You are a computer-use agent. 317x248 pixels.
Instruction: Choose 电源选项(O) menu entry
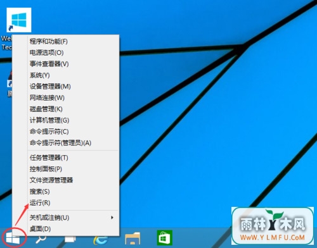[x=66, y=53]
